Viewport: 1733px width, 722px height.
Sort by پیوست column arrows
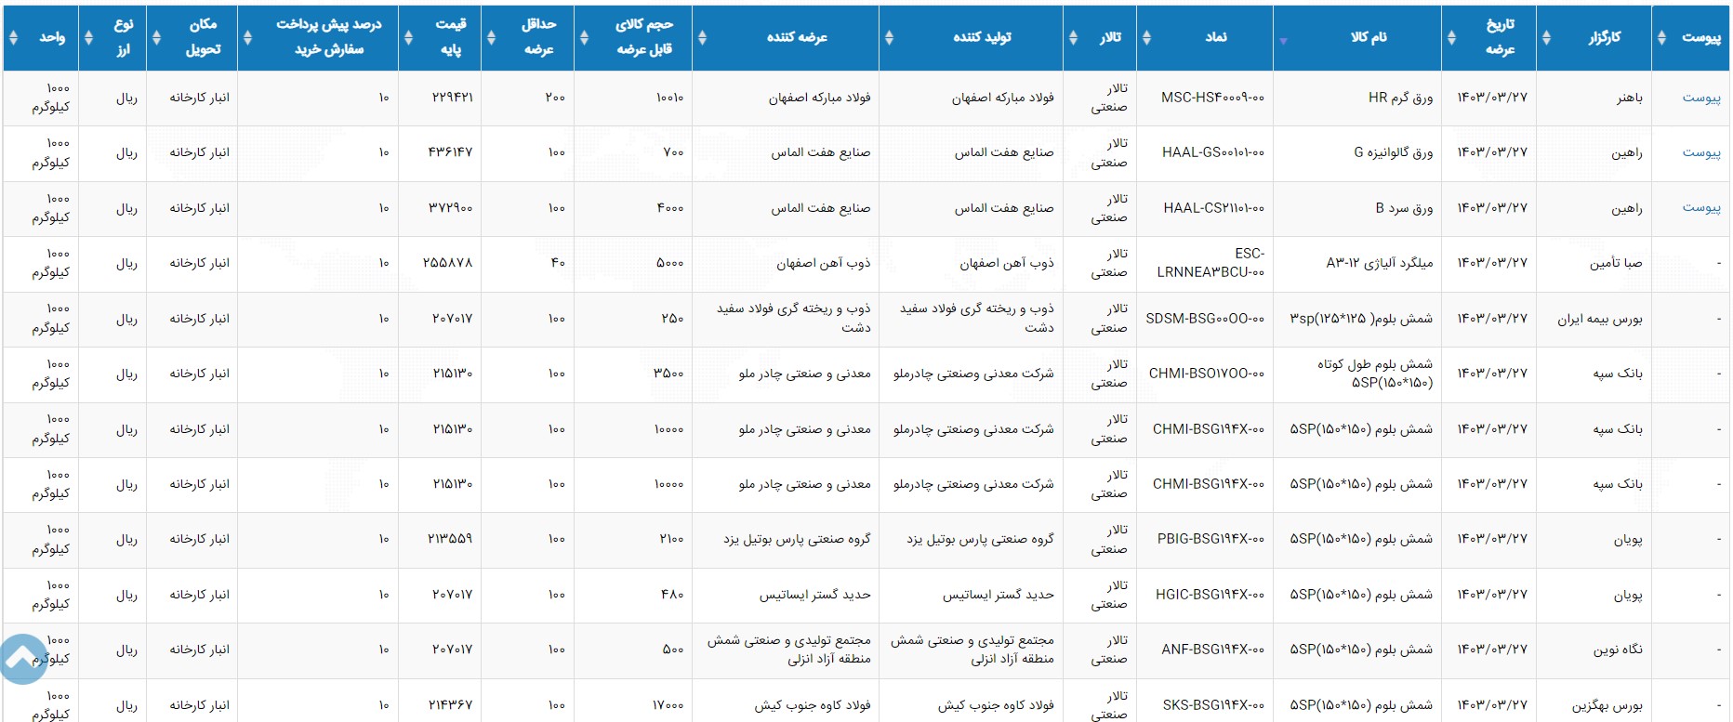click(1661, 37)
